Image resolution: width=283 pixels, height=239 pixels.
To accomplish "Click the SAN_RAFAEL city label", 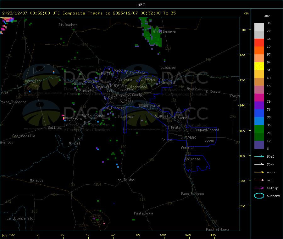I will click(115, 85).
